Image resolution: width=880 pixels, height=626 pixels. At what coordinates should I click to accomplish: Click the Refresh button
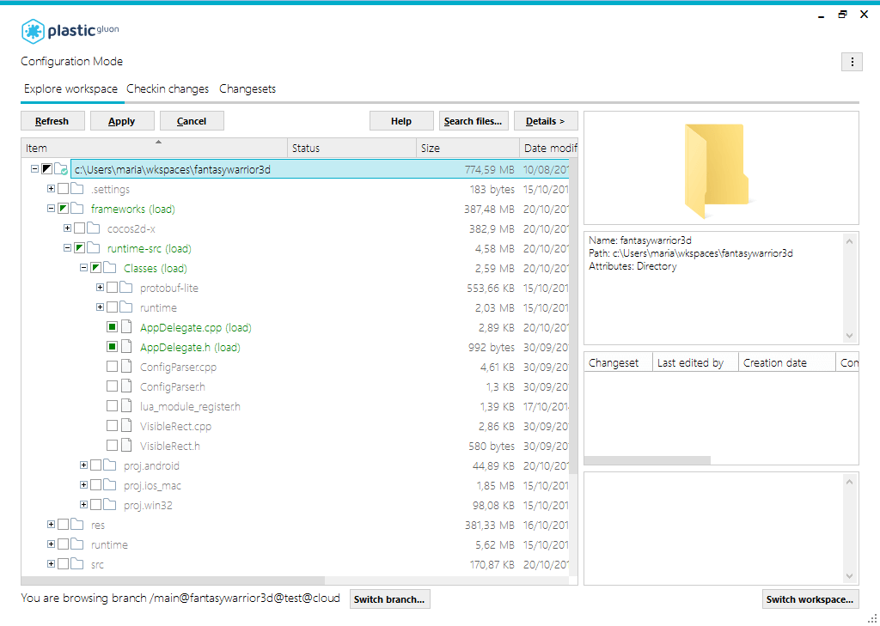(52, 121)
